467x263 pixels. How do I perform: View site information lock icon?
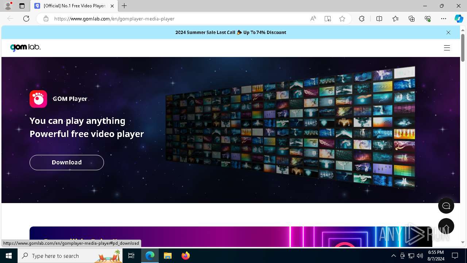[x=46, y=19]
